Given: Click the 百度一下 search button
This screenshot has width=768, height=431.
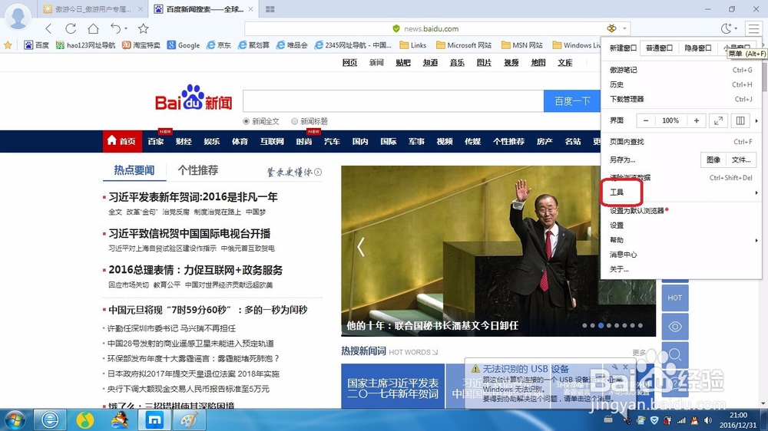Looking at the screenshot, I should coord(571,101).
